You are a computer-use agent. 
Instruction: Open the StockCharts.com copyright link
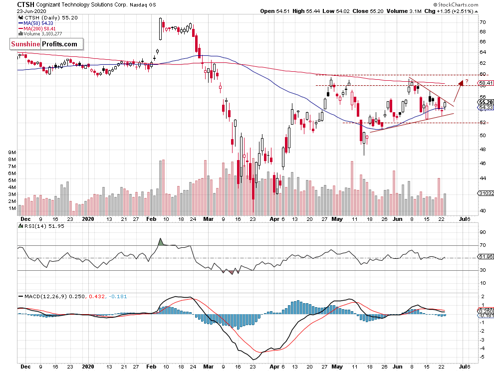pos(456,4)
